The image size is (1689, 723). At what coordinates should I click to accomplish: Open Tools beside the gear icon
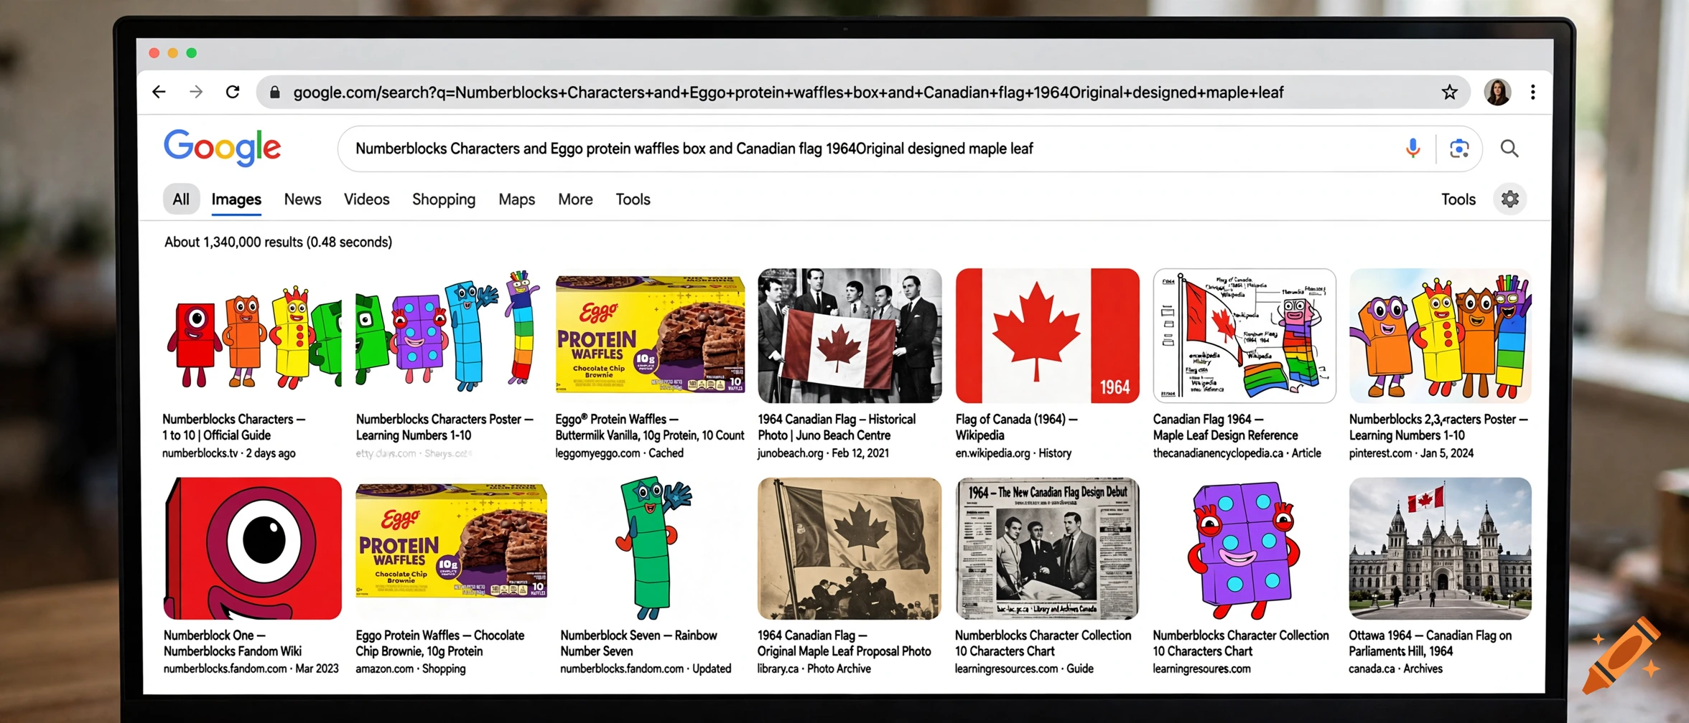point(1458,199)
